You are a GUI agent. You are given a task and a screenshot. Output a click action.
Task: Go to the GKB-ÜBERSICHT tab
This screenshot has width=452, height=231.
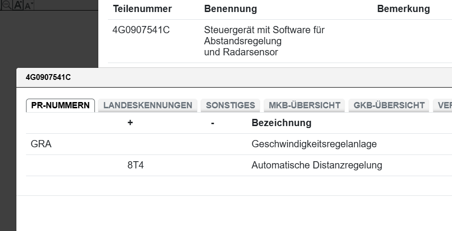[389, 105]
